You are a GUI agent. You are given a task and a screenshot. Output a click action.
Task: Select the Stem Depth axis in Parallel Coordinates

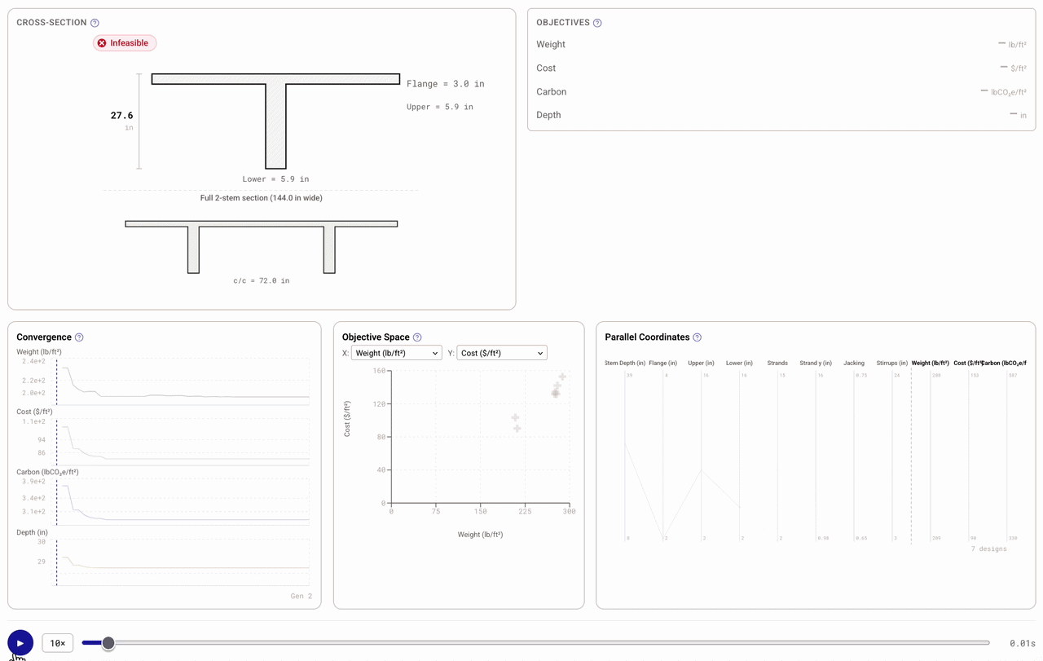pyautogui.click(x=625, y=364)
